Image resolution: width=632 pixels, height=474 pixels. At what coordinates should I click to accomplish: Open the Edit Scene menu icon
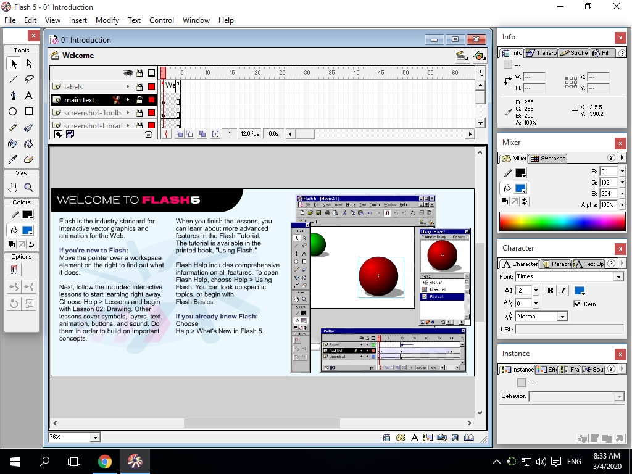(462, 56)
